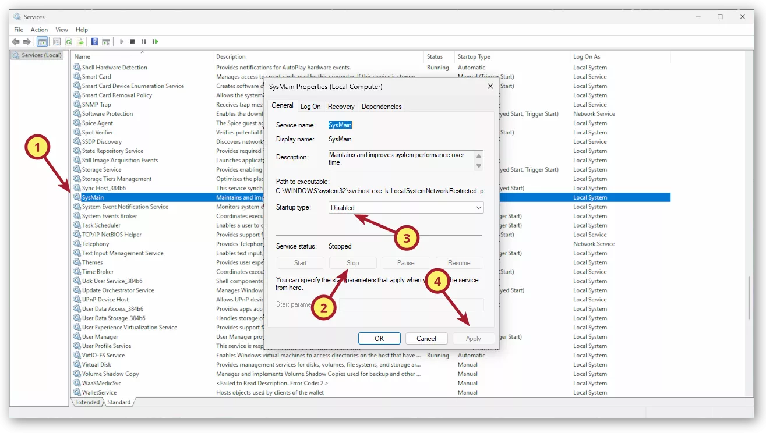Image resolution: width=766 pixels, height=433 pixels.
Task: Open Help using the Help toolbar icon
Action: [x=95, y=41]
